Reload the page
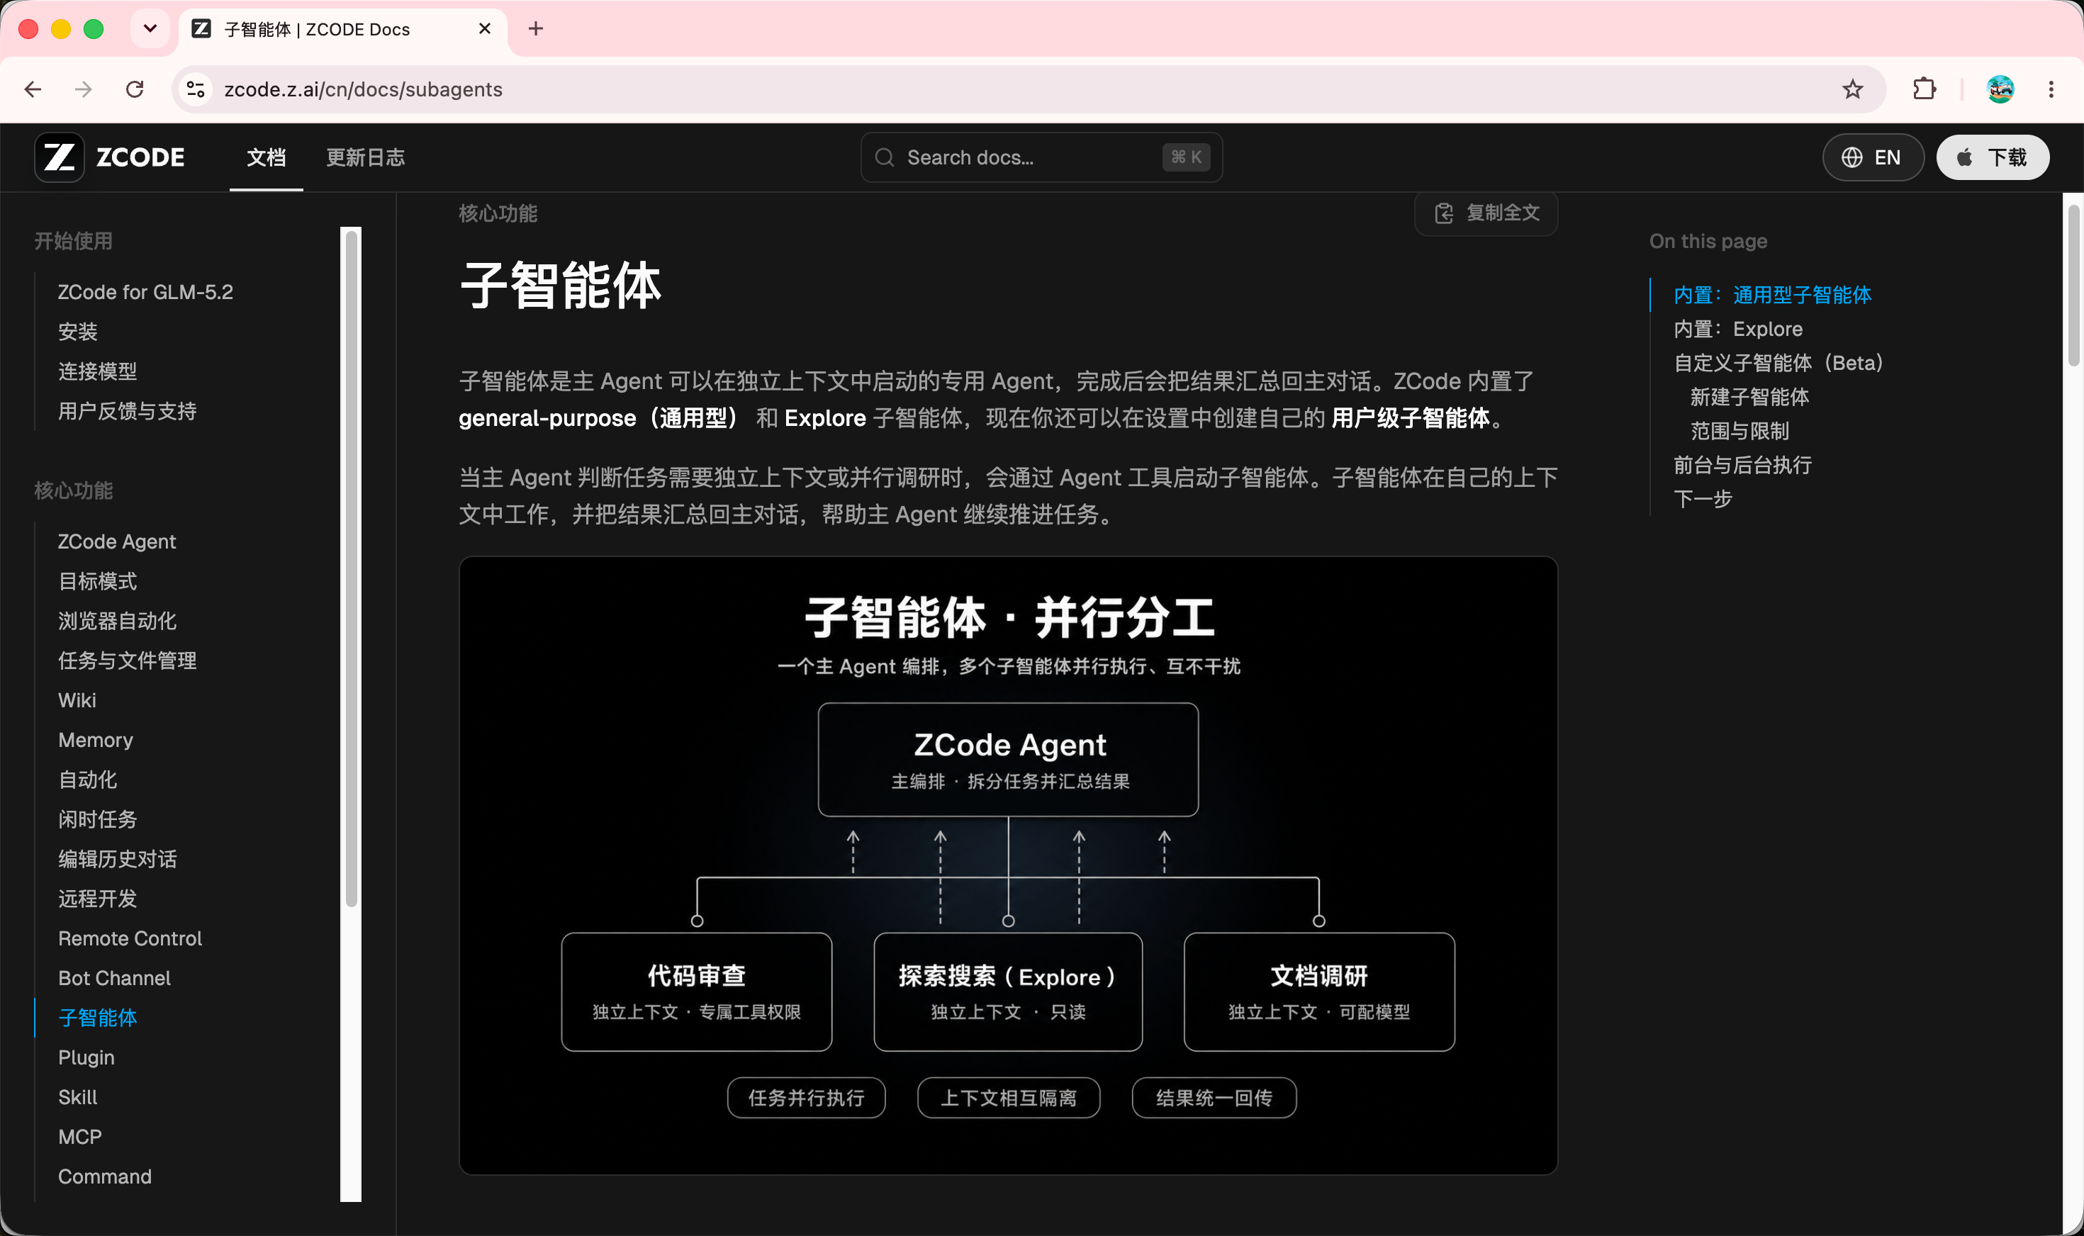Screen dimensions: 2084x1236 coord(134,89)
